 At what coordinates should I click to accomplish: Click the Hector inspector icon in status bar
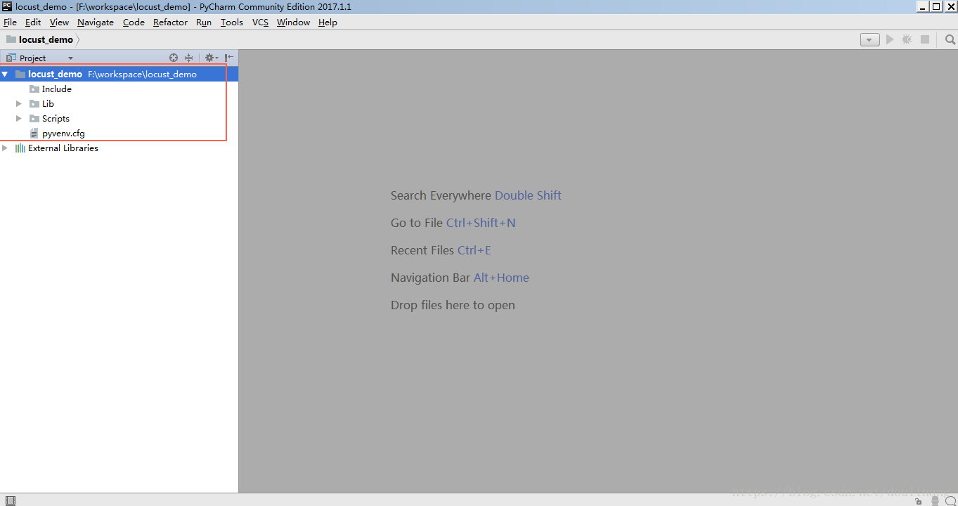936,500
